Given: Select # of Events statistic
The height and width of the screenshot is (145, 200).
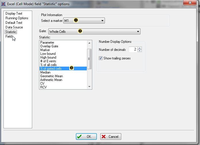Looking at the screenshot, I should 63,61.
